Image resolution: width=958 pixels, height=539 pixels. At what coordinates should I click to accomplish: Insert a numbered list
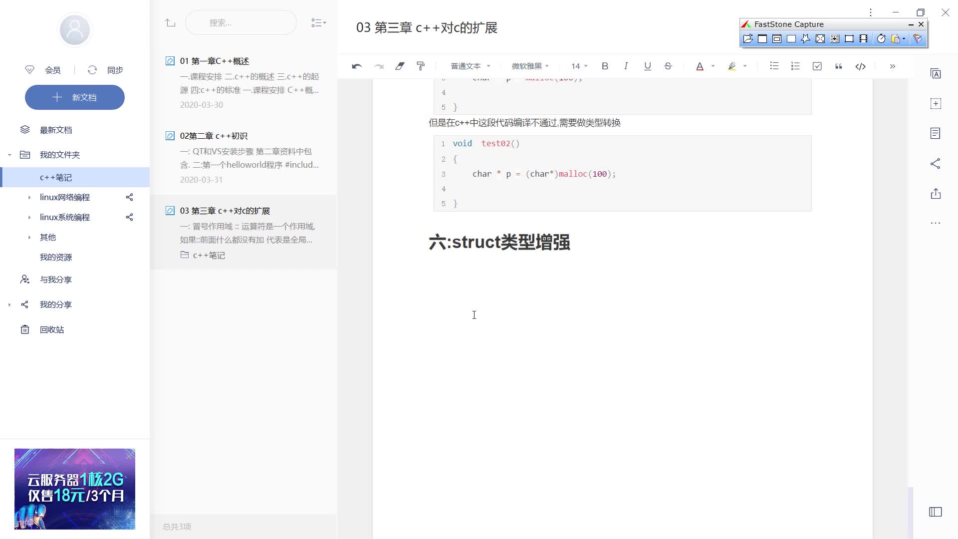tap(795, 66)
